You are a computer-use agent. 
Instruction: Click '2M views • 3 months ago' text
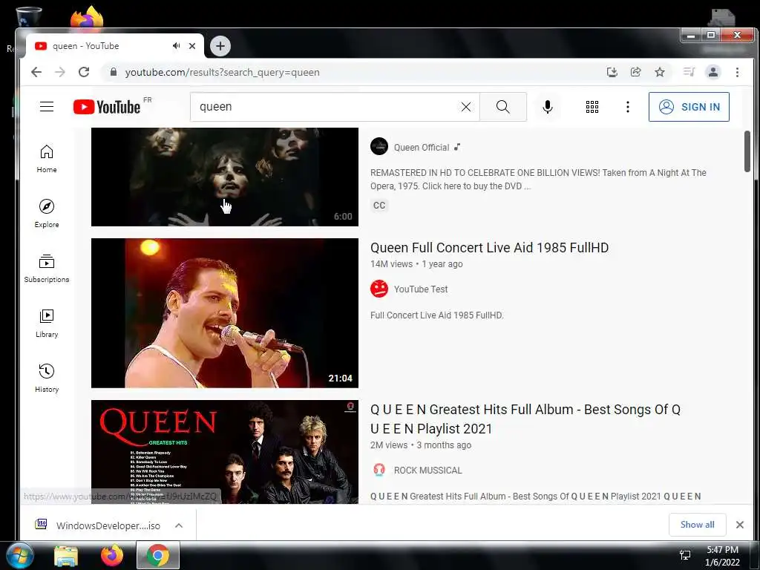pos(421,445)
